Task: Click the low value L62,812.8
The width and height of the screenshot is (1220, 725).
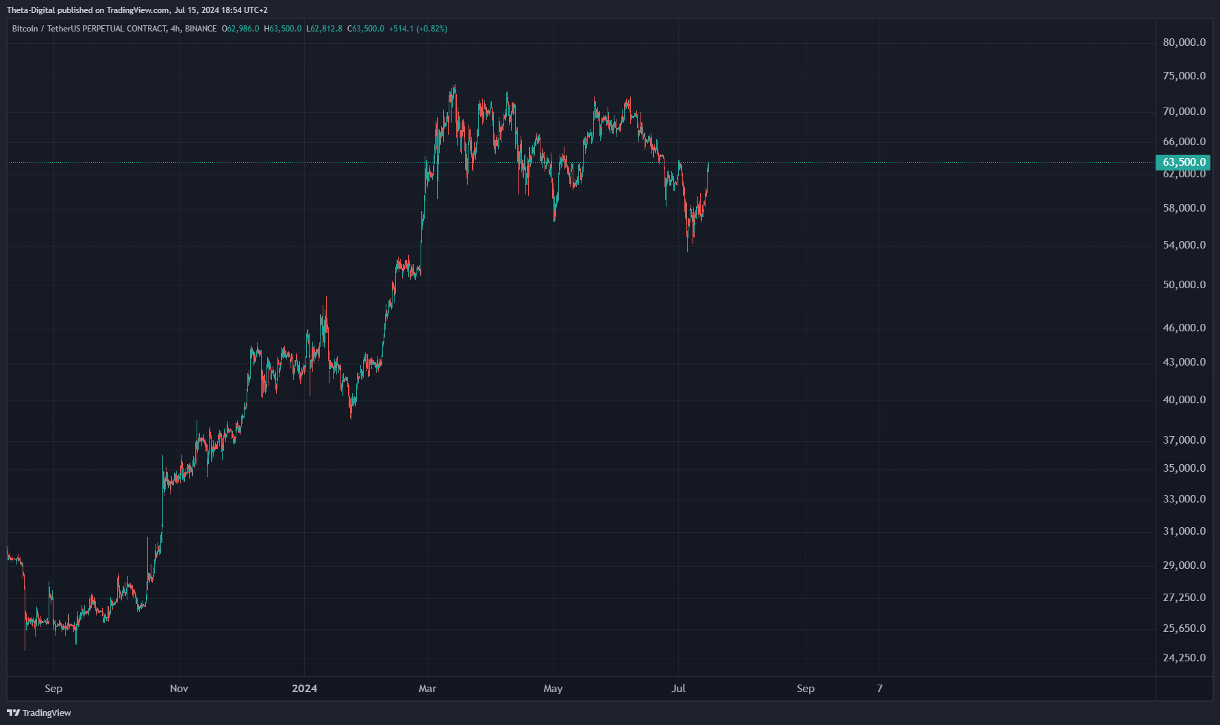Action: [x=324, y=29]
